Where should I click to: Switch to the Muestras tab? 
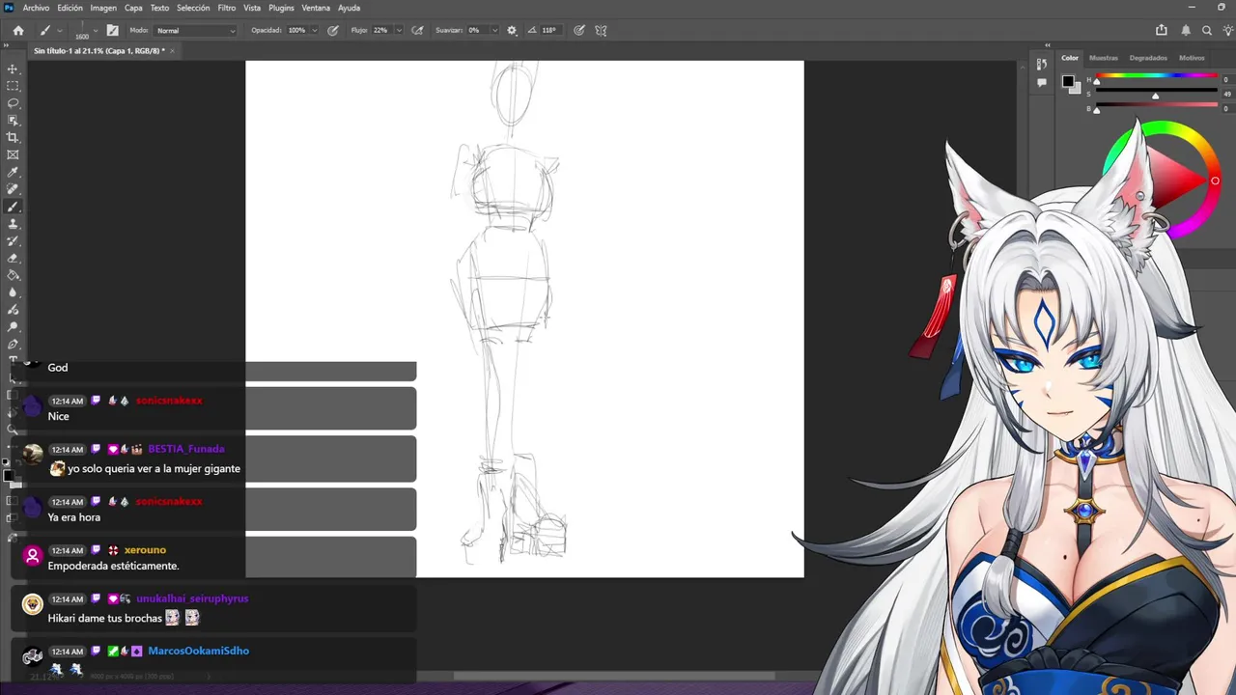coord(1103,58)
